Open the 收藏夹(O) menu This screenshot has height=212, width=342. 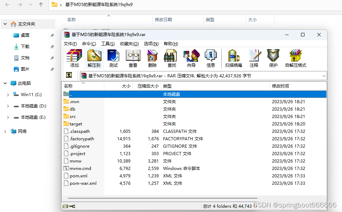[129, 43]
